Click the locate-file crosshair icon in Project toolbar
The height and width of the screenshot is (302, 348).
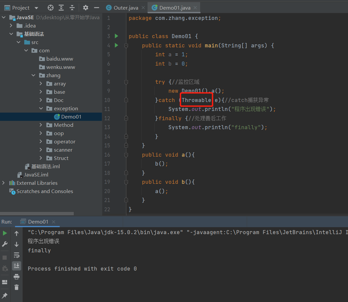(x=51, y=8)
